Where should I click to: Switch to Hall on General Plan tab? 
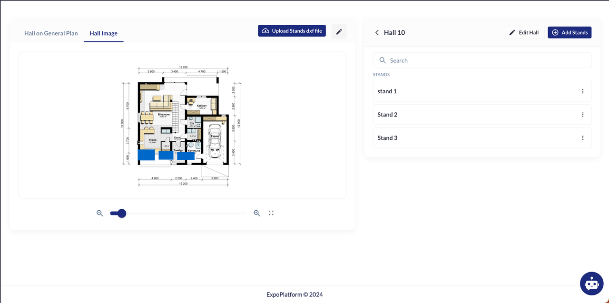(x=51, y=33)
